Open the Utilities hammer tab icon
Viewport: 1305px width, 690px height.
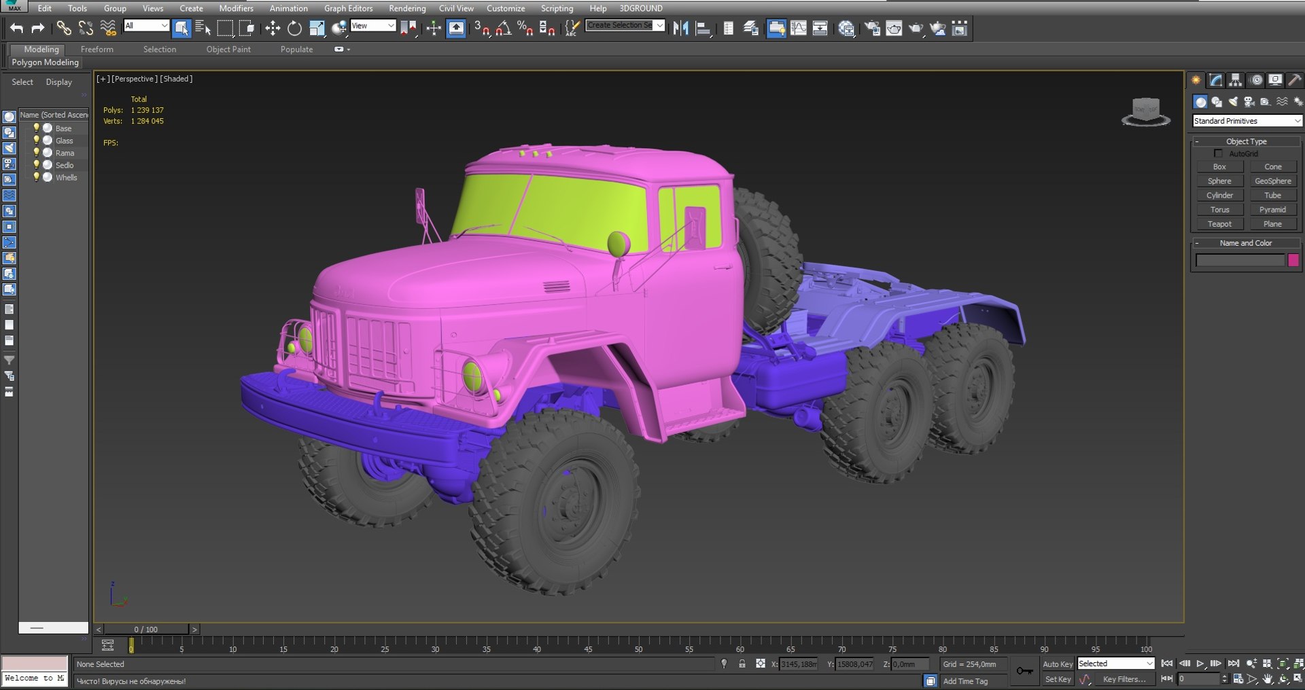1295,80
